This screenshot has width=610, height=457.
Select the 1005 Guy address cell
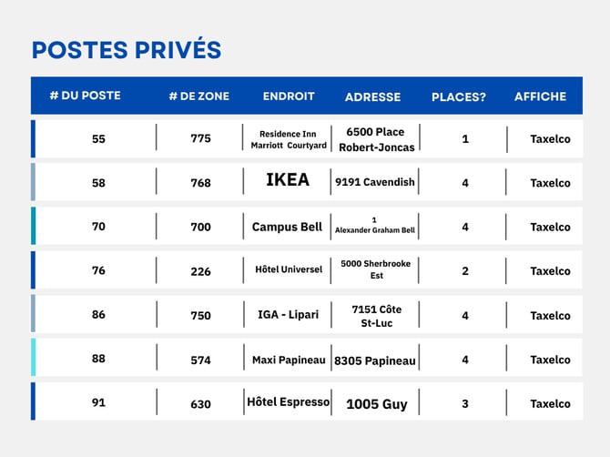click(377, 404)
